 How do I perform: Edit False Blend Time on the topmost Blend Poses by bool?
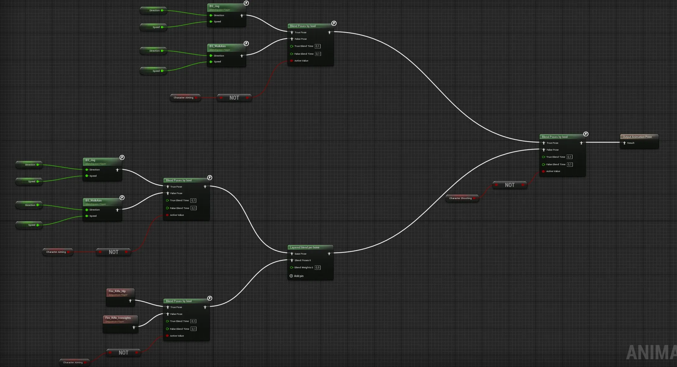coord(318,54)
